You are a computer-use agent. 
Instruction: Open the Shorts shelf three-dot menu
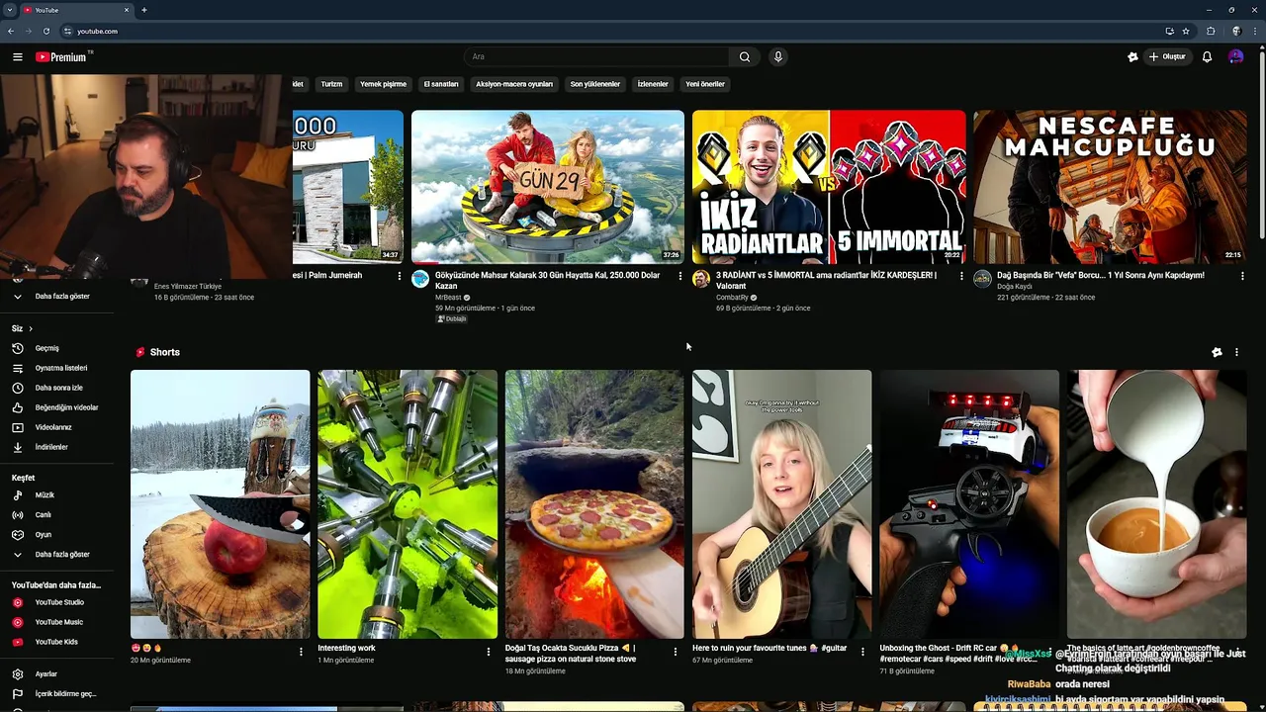pos(1236,352)
